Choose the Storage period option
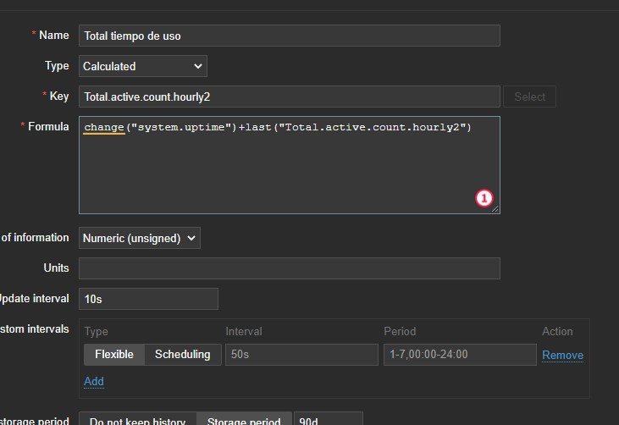Image resolution: width=619 pixels, height=425 pixels. point(244,420)
